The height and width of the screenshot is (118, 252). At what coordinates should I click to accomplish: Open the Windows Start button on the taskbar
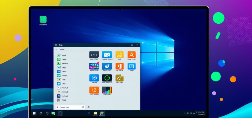pyautogui.click(x=34, y=113)
